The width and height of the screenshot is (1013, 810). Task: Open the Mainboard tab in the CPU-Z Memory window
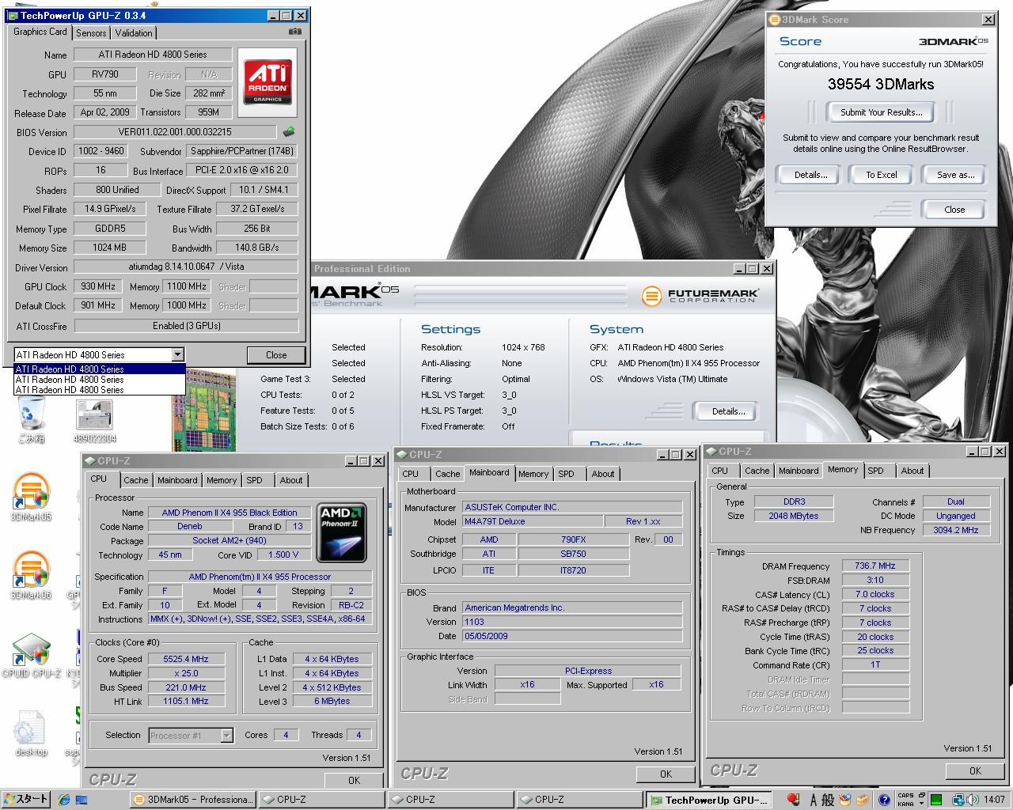[799, 471]
